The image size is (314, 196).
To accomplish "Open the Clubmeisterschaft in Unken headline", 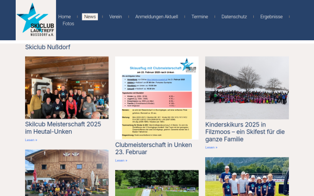I will click(153, 148).
